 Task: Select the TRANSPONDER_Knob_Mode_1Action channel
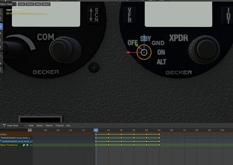(x=16, y=141)
